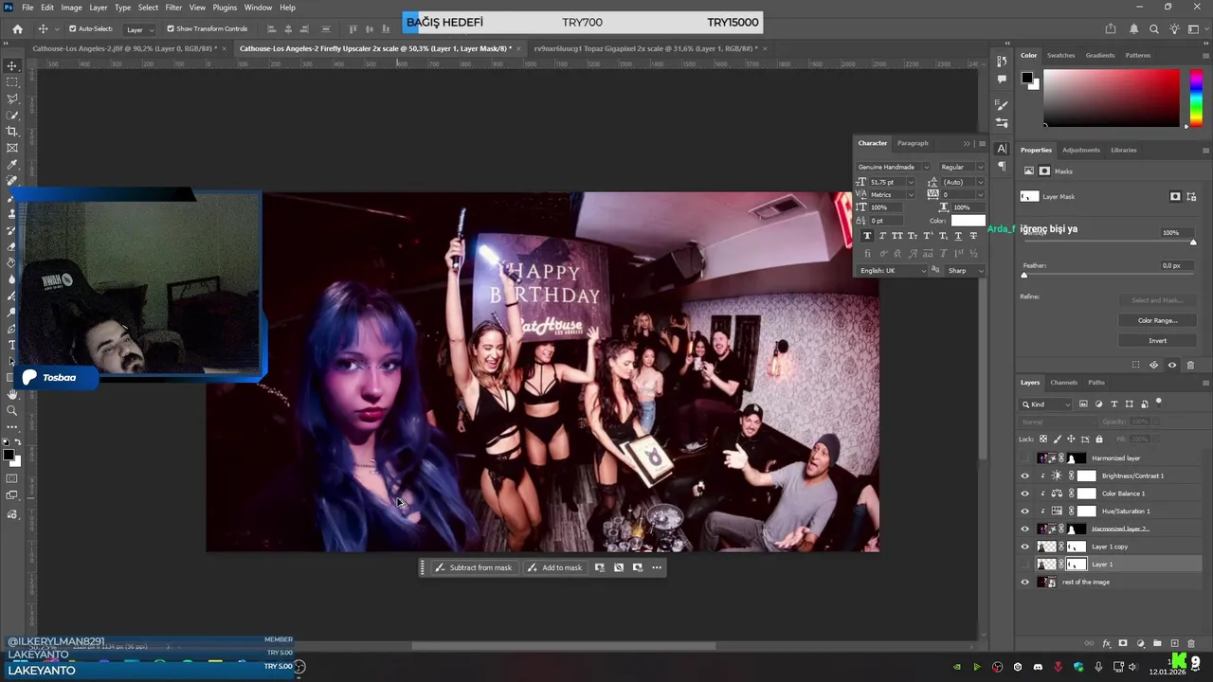
Task: Toggle mask visibility eye in Properties panel
Action: pos(1172,365)
